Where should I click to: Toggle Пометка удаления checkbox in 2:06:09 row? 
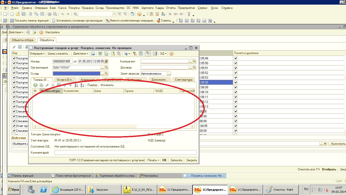pyautogui.click(x=236, y=87)
